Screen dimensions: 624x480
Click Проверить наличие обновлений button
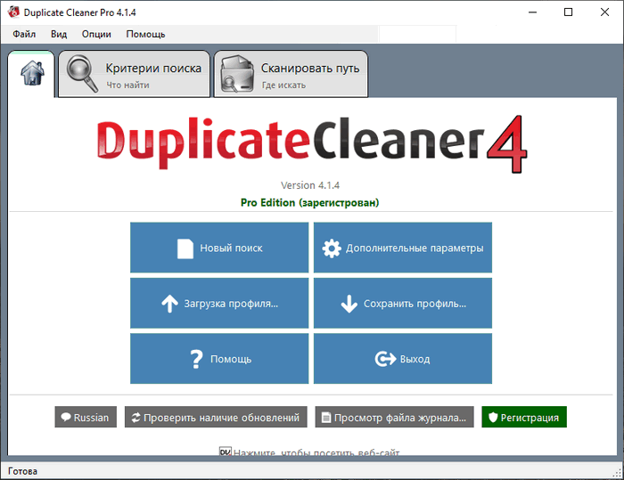(x=216, y=417)
